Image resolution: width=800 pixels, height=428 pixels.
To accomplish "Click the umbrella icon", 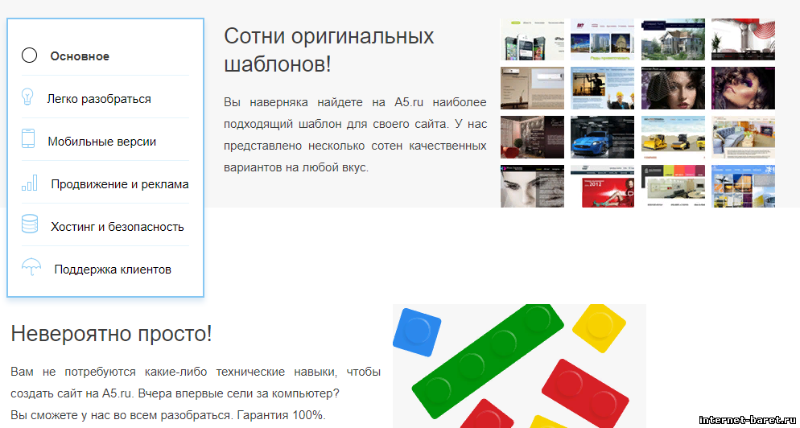I will click(x=31, y=267).
